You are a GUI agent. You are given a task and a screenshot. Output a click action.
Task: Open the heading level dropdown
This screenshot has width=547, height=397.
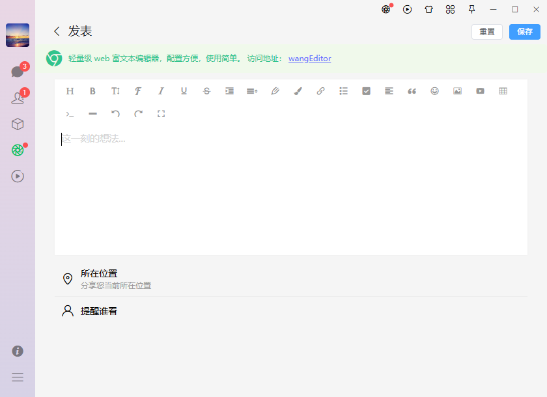click(70, 91)
